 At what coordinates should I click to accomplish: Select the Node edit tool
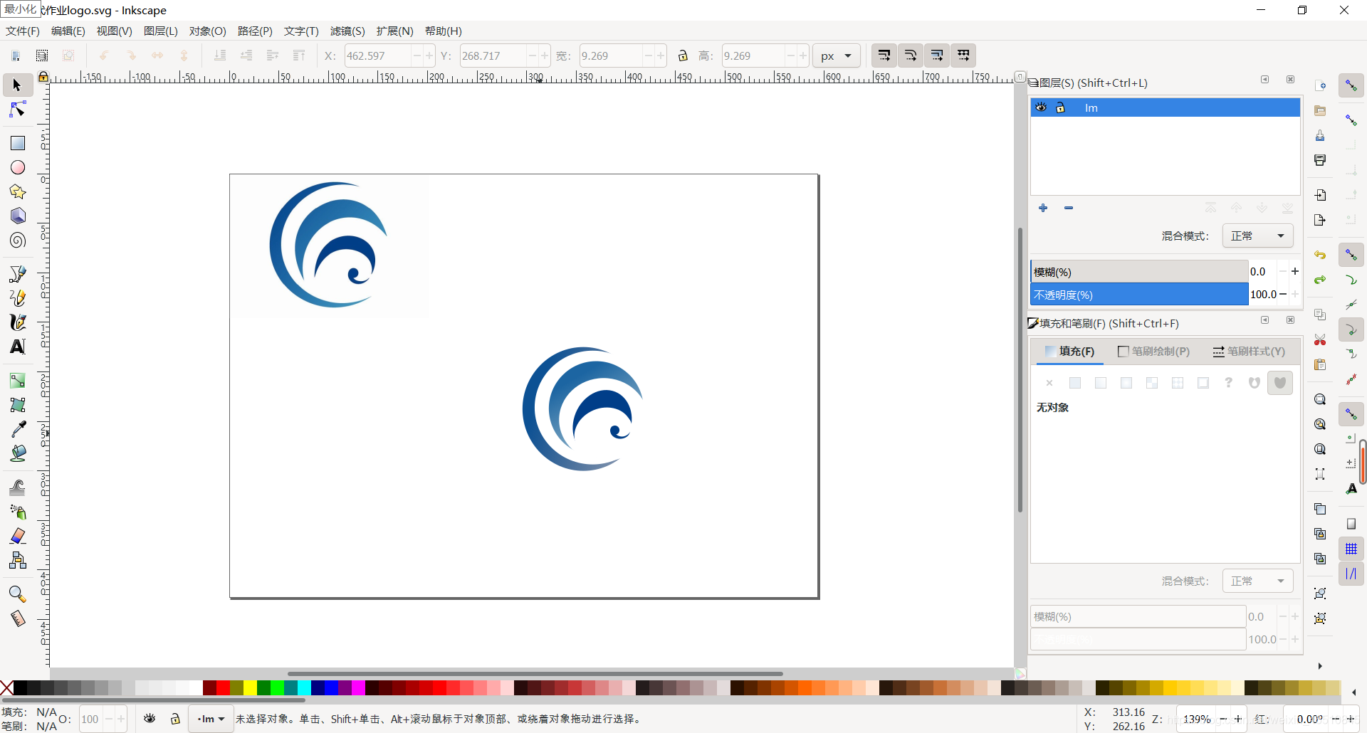click(17, 110)
